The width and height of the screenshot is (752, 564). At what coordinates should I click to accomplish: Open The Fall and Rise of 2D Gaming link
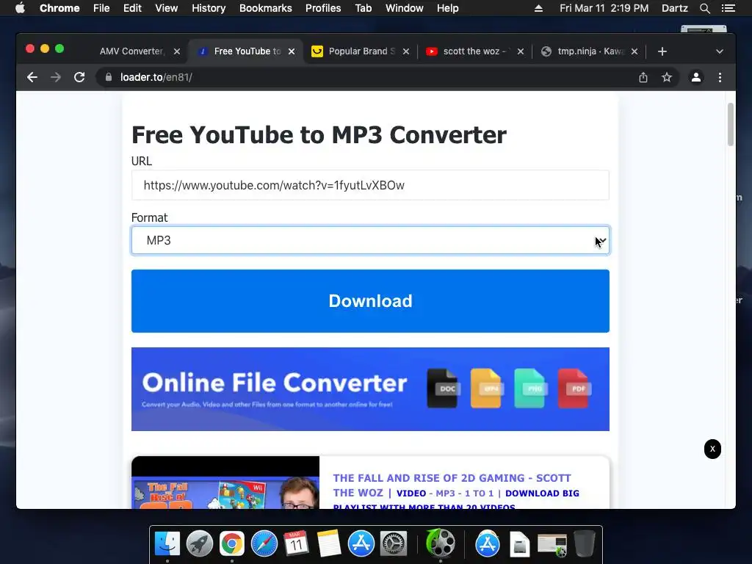451,485
